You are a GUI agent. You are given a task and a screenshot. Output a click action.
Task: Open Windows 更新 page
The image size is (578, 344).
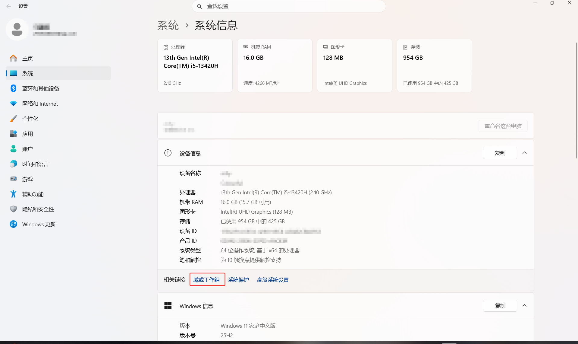click(x=58, y=224)
